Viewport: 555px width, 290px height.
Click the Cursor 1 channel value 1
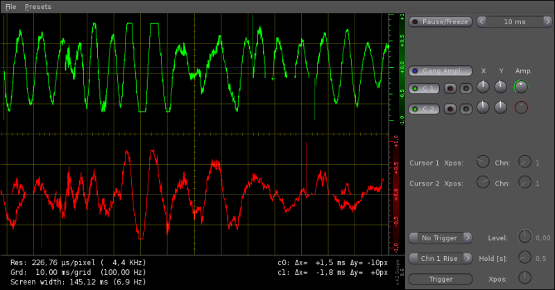click(x=537, y=163)
